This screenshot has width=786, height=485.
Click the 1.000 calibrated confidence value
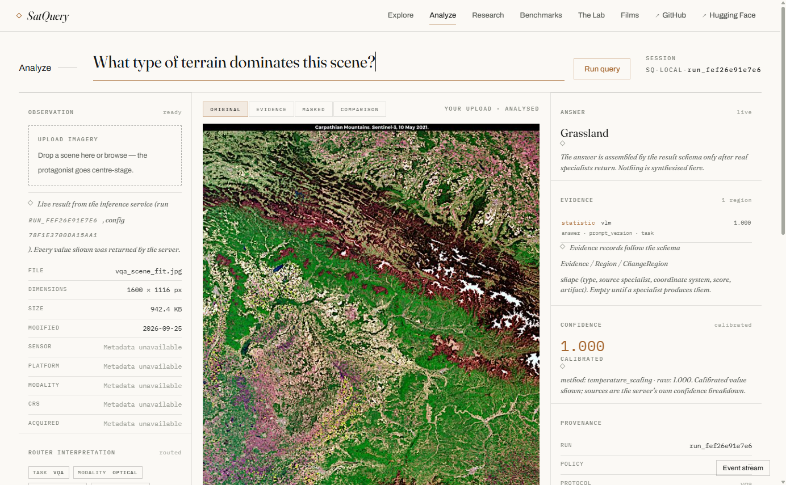pos(583,347)
